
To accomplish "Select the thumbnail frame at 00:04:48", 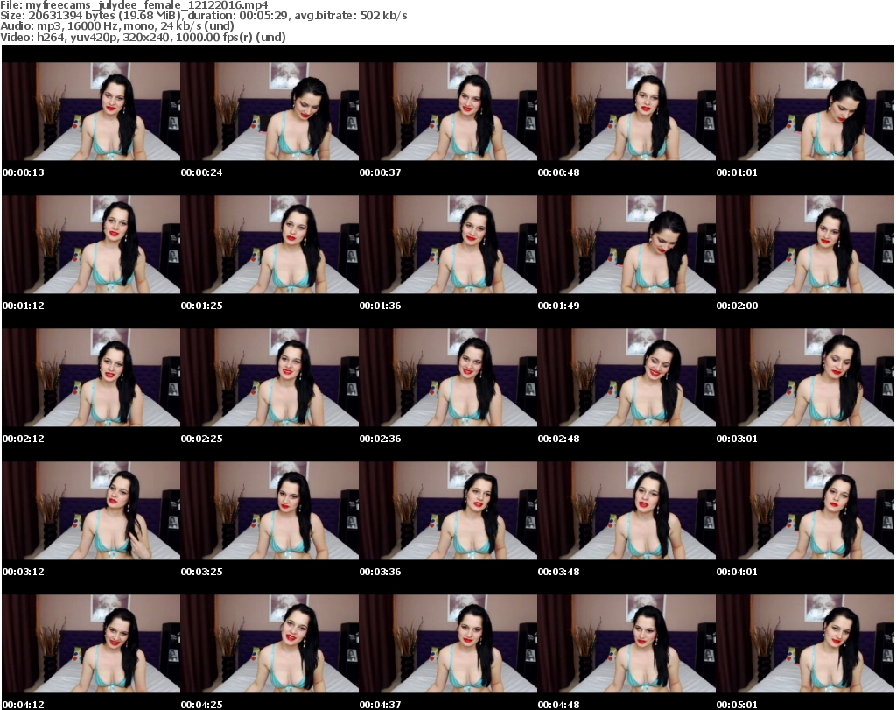I will coord(626,643).
